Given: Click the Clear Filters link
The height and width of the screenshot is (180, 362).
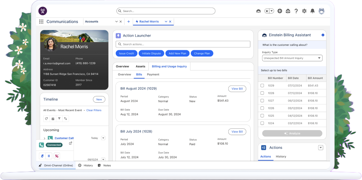Looking at the screenshot, I should 94,110.
